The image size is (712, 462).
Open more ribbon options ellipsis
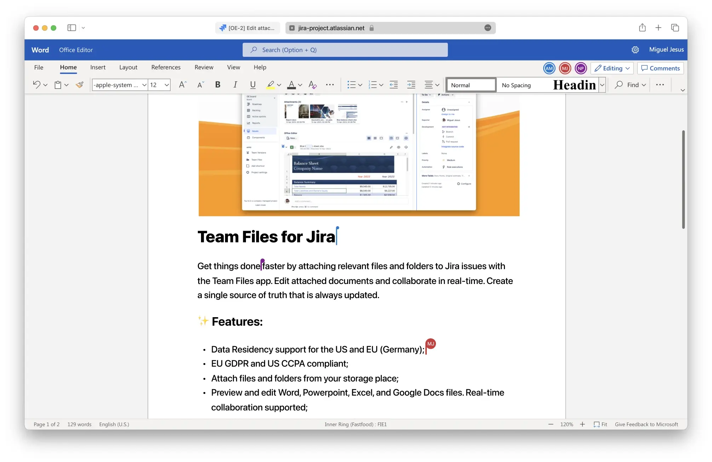click(660, 85)
